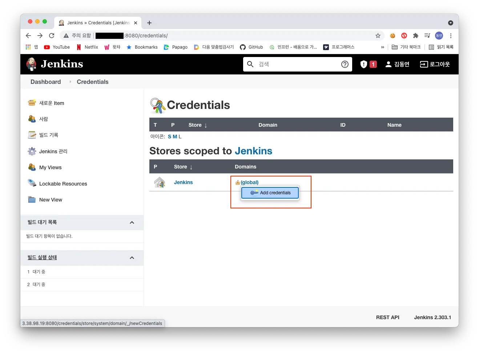Click the Jenkins 관리 gear icon
Viewport: 479px width, 354px height.
(32, 151)
